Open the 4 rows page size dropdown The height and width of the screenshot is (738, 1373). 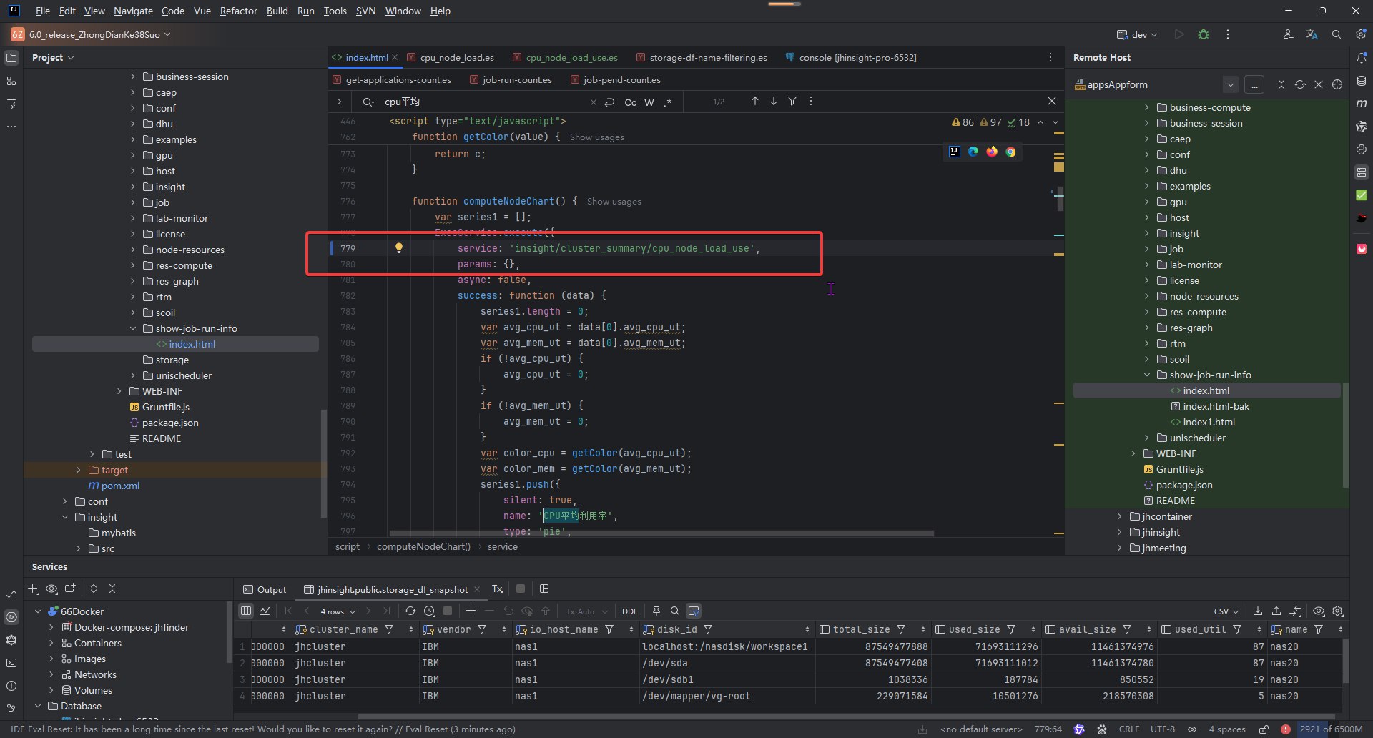[338, 611]
